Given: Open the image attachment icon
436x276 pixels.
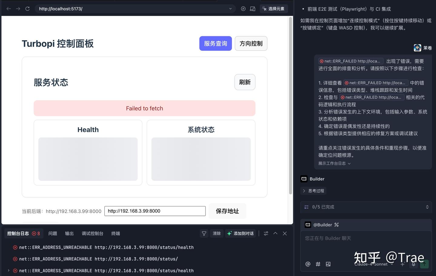Looking at the screenshot, I should pyautogui.click(x=328, y=264).
